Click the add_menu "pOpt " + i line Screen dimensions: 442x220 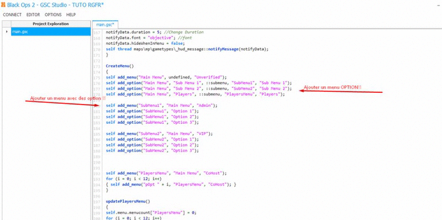[171, 185]
